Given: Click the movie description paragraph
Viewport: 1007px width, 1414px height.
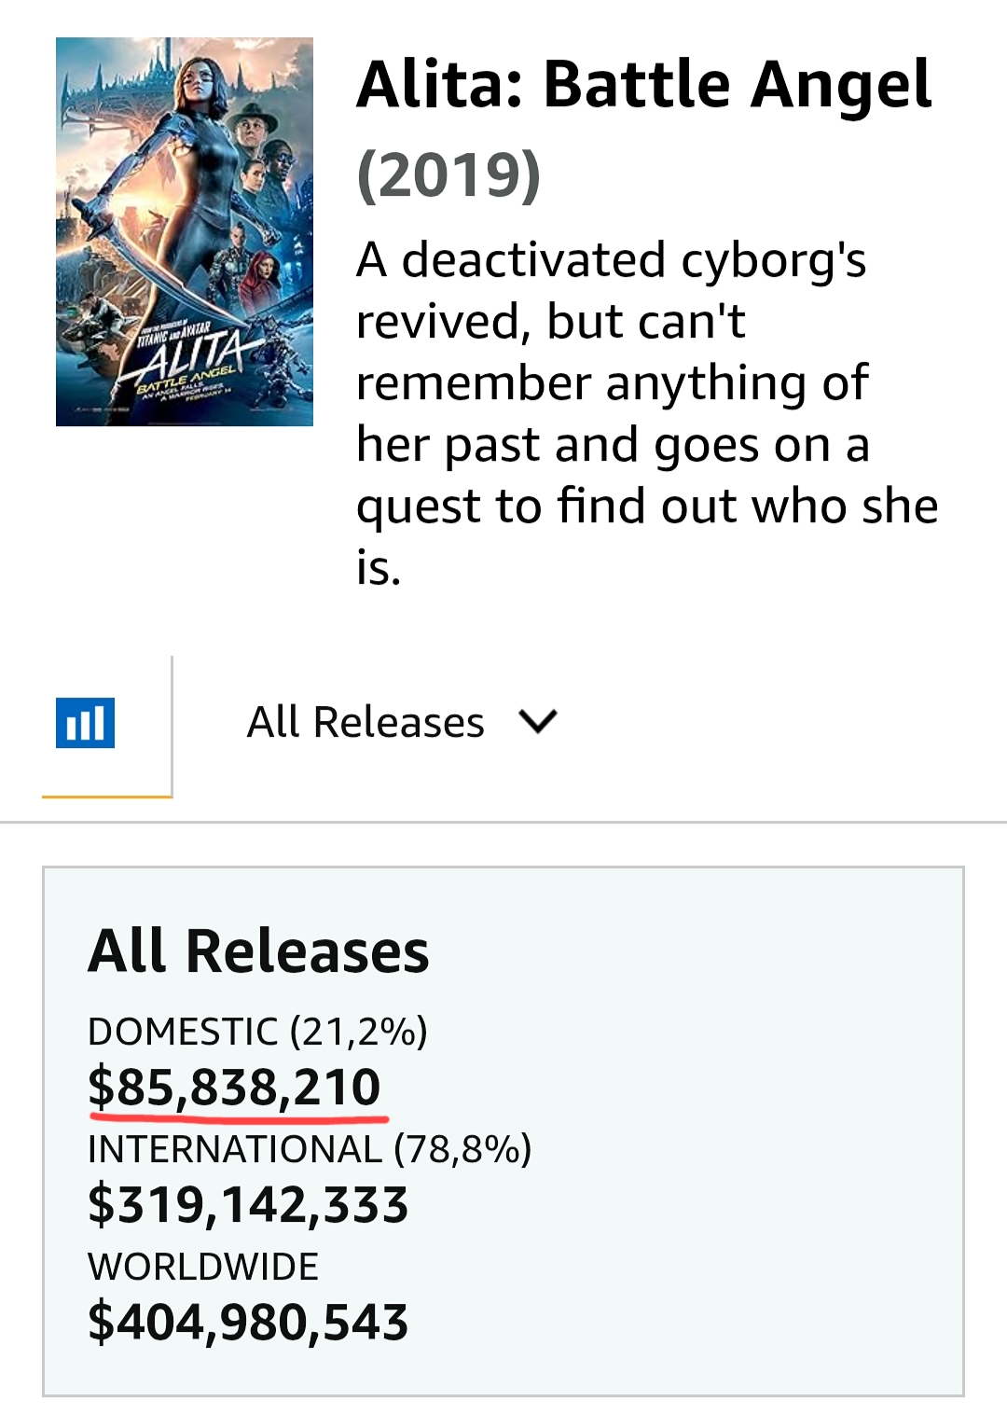Looking at the screenshot, I should pyautogui.click(x=647, y=412).
